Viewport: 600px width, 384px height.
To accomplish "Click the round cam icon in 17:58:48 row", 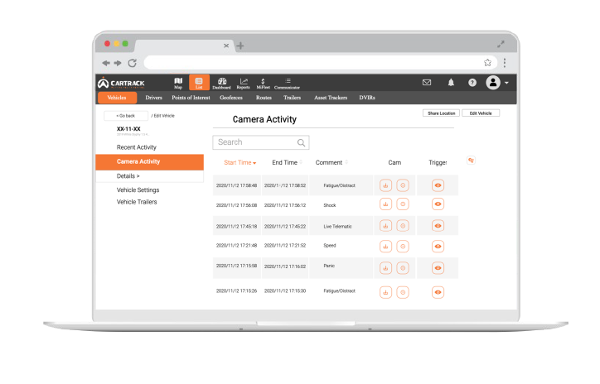I will (x=403, y=185).
